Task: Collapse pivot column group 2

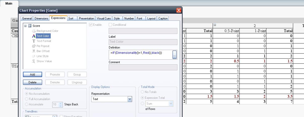Action: pos(215,25)
